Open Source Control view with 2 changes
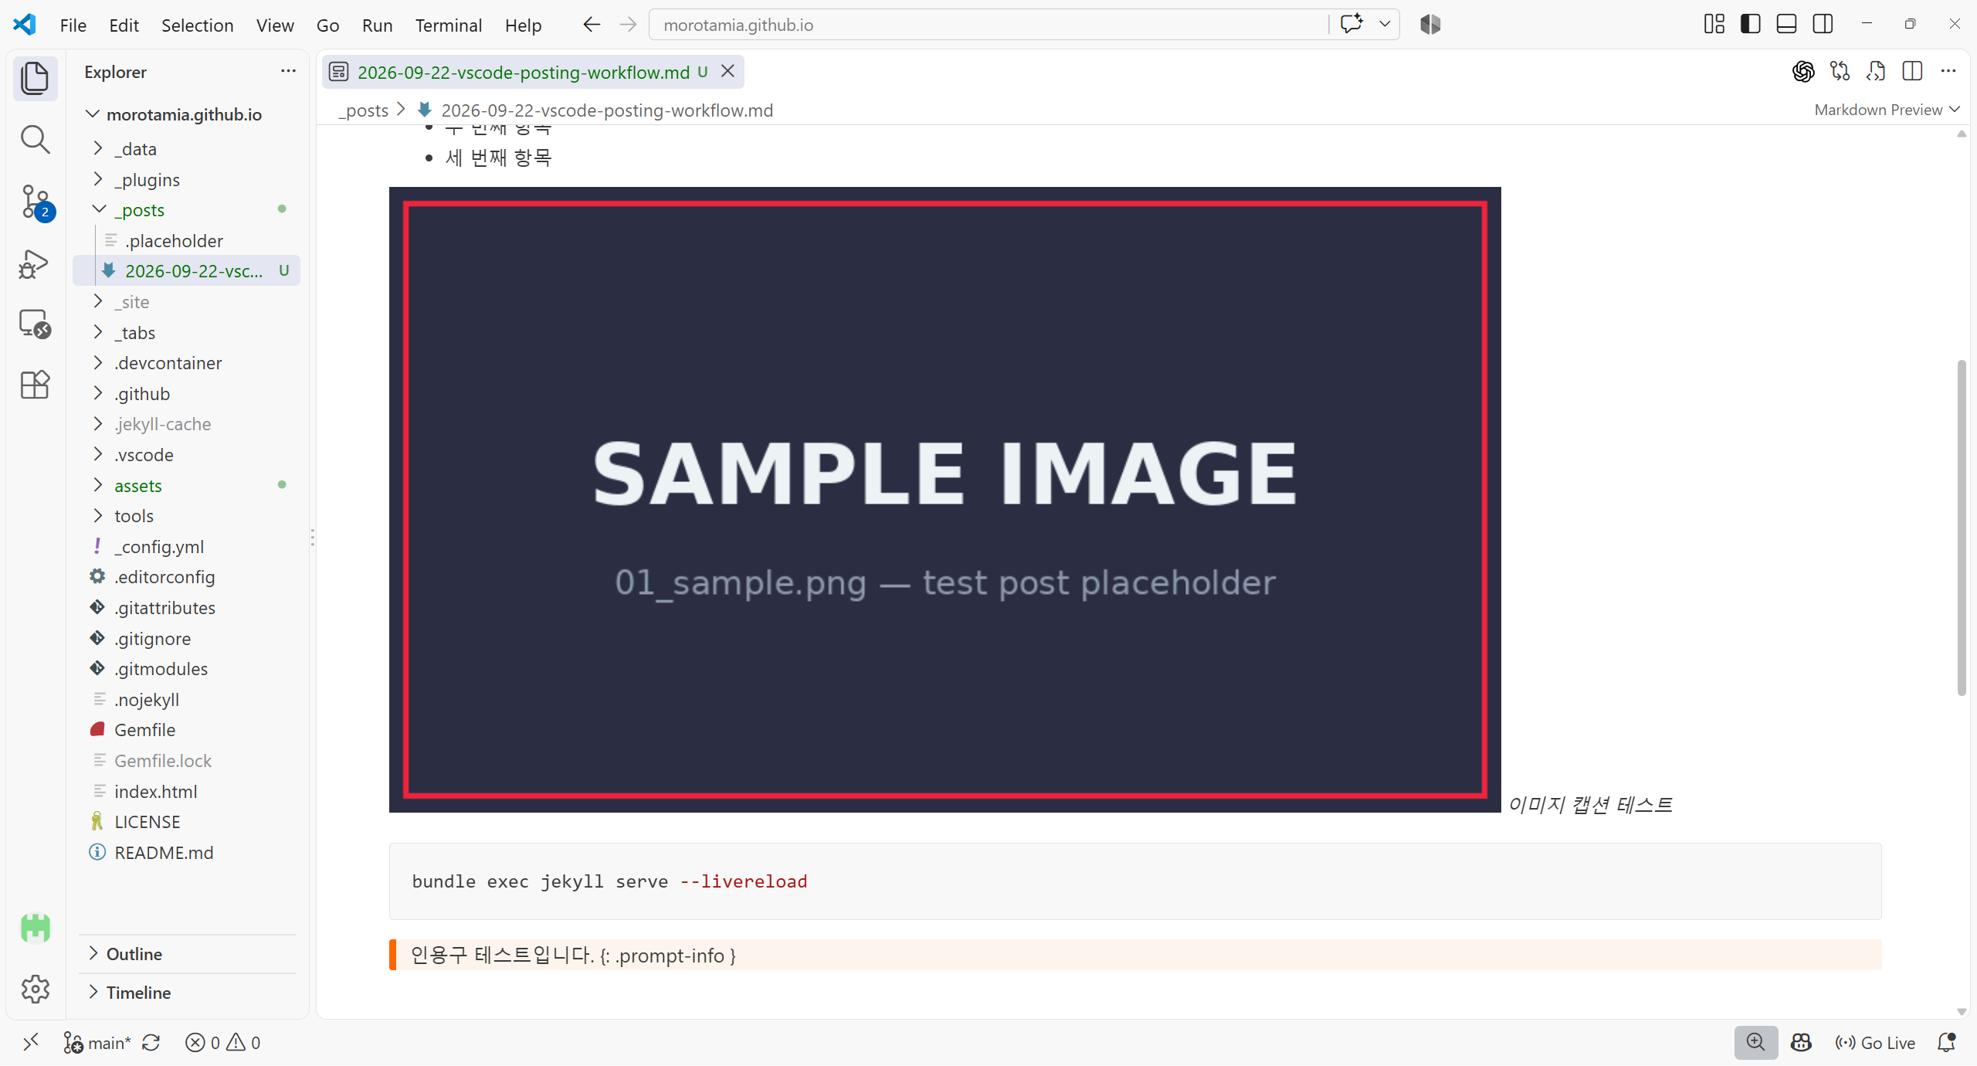The width and height of the screenshot is (1977, 1066). click(35, 202)
